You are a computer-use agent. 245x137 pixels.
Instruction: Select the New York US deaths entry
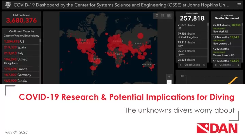pyautogui.click(x=226, y=28)
